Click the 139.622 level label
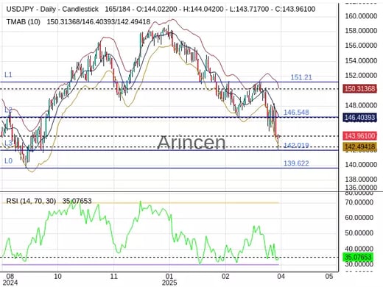 [296, 163]
